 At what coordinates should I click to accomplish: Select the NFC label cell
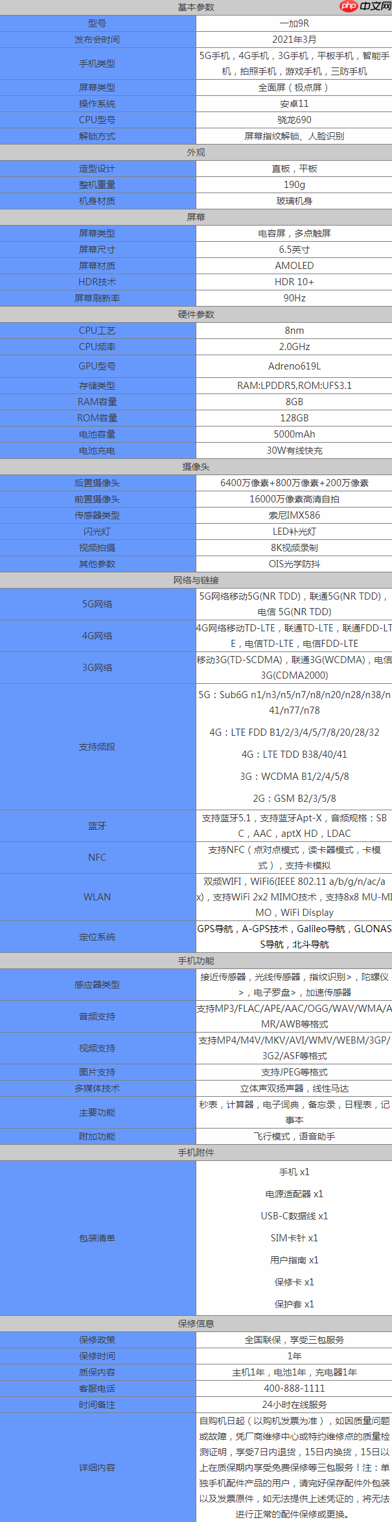click(x=97, y=858)
